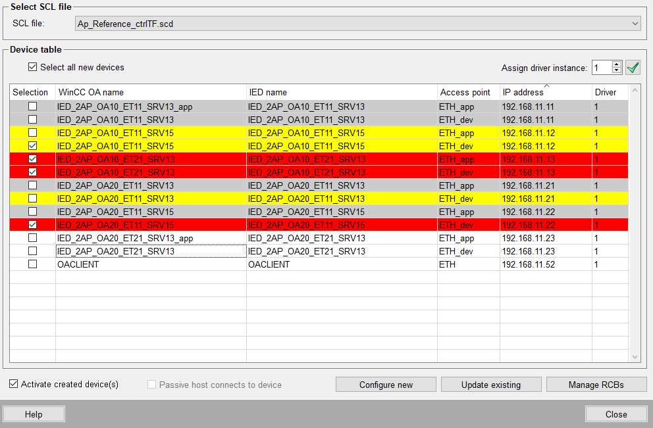653x428 pixels.
Task: Check the box for OACLIENT row
Action: click(32, 264)
